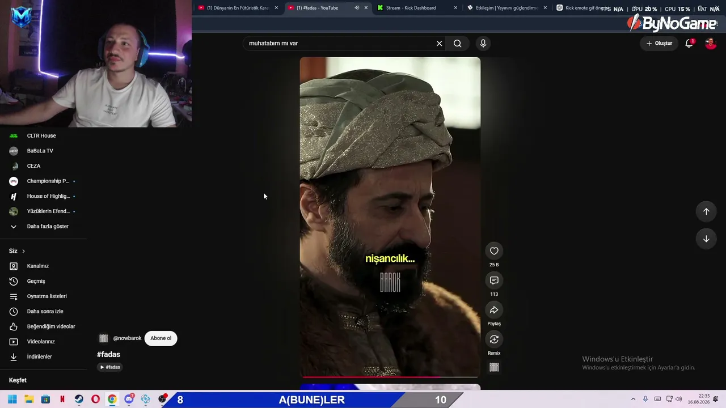Open Steam from the taskbar
726x408 pixels.
point(79,399)
